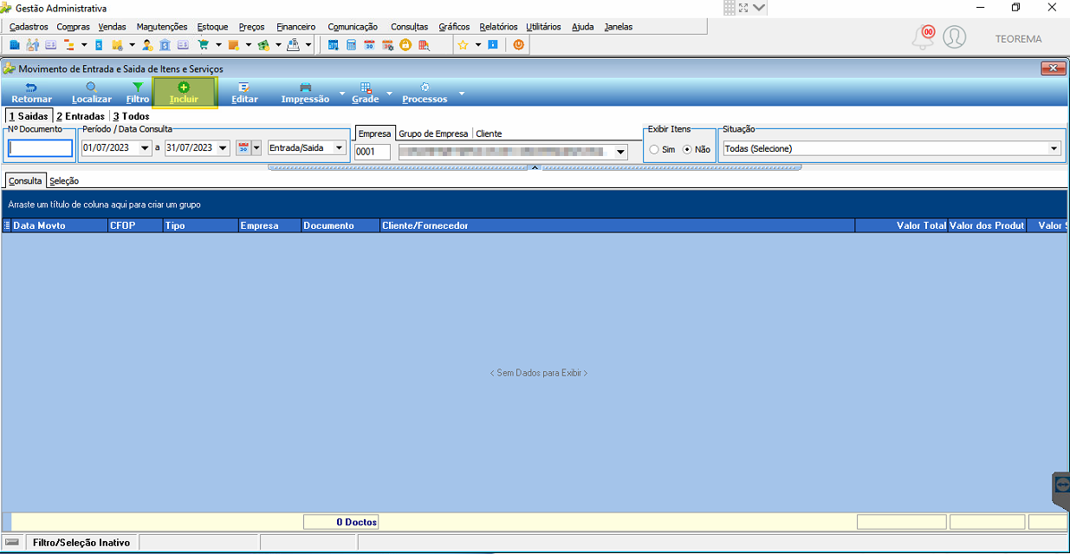1070x554 pixels.
Task: Click the blue info square icon
Action: tap(492, 44)
